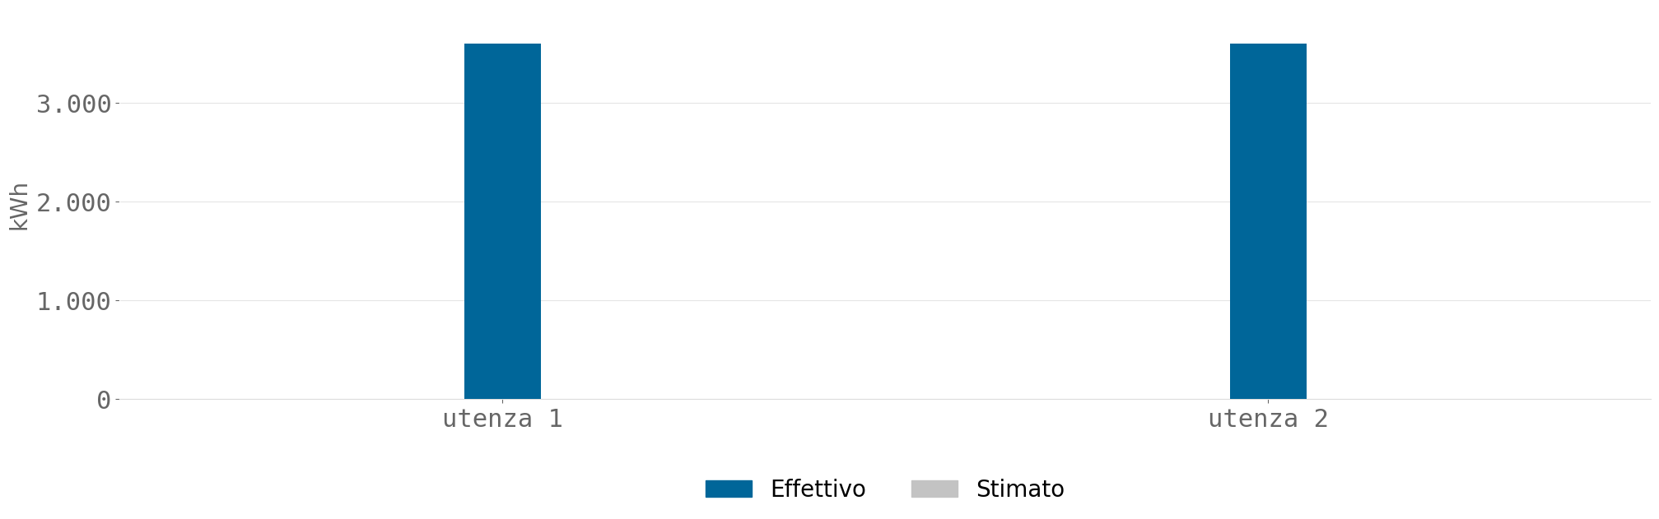Click the utenza 2 x-axis label
Image resolution: width=1659 pixels, height=519 pixels.
[1268, 419]
